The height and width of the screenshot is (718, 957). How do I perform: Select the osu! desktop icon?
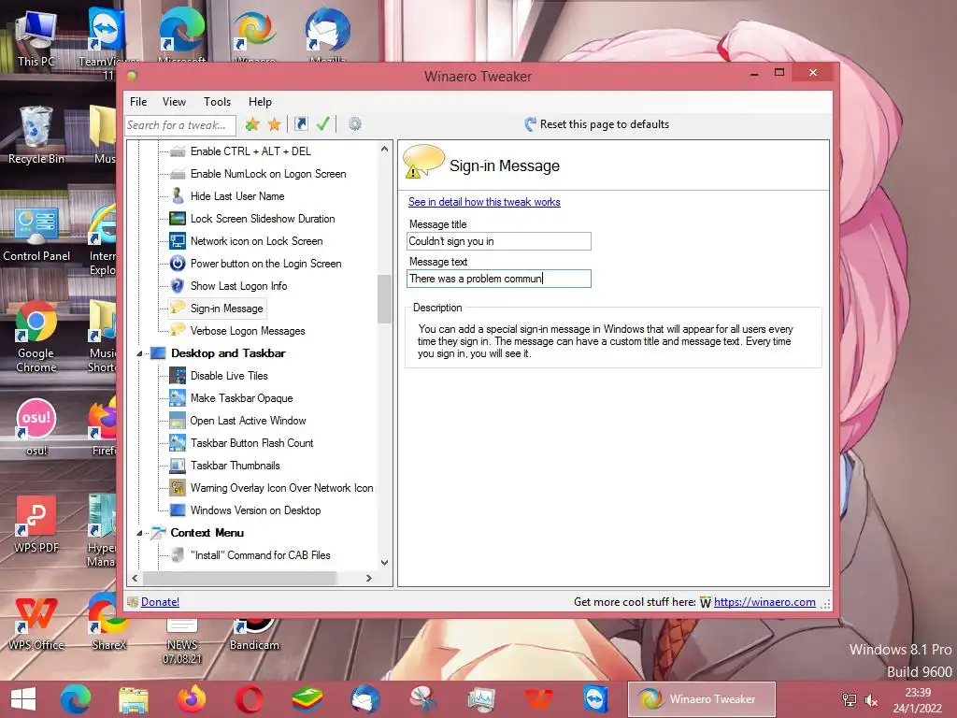coord(36,426)
